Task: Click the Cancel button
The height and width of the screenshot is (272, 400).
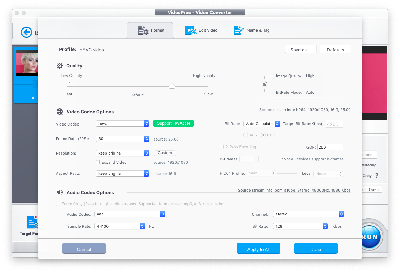Action: [x=84, y=249]
